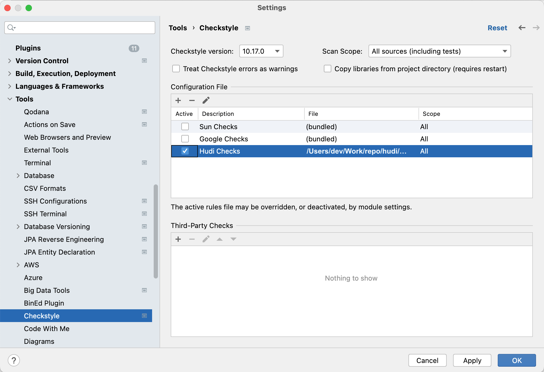Open the Scan Scope dropdown
This screenshot has height=372, width=544.
coord(439,51)
